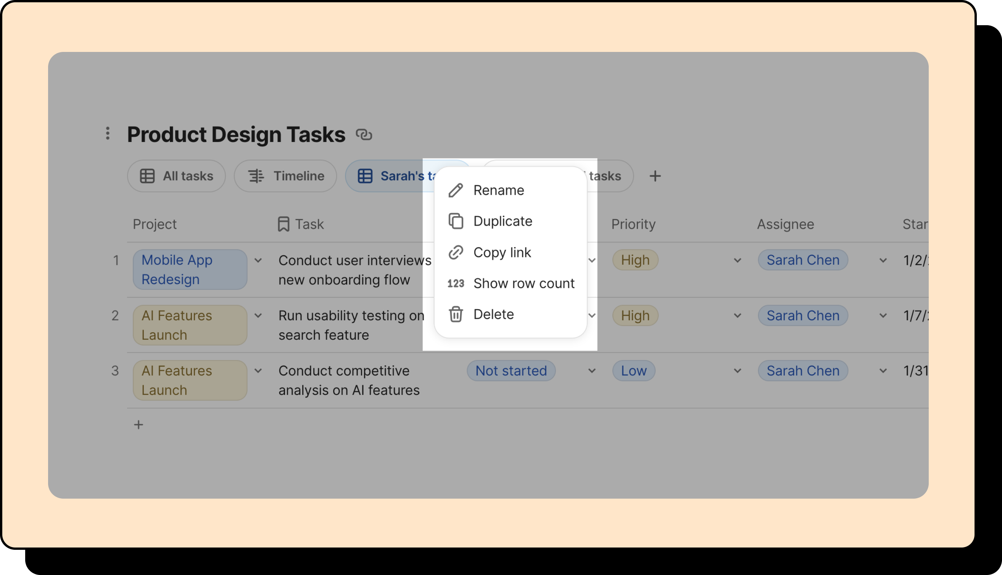The width and height of the screenshot is (1002, 575).
Task: Click the plus icon to add new row
Action: 138,425
